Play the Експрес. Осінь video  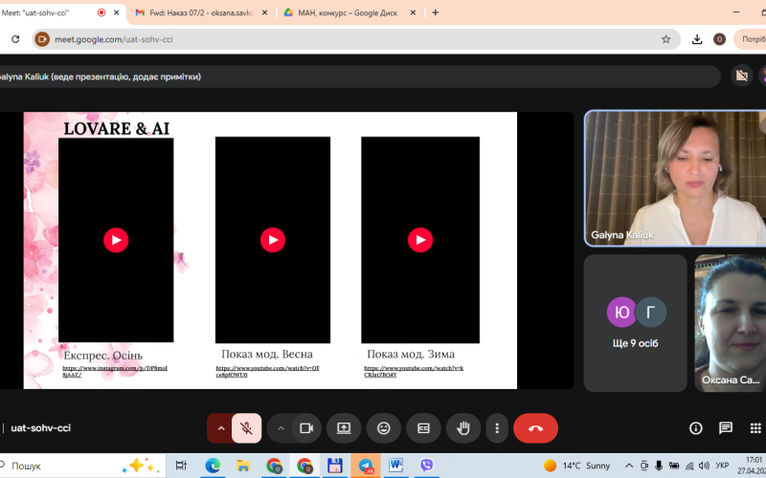(x=116, y=240)
